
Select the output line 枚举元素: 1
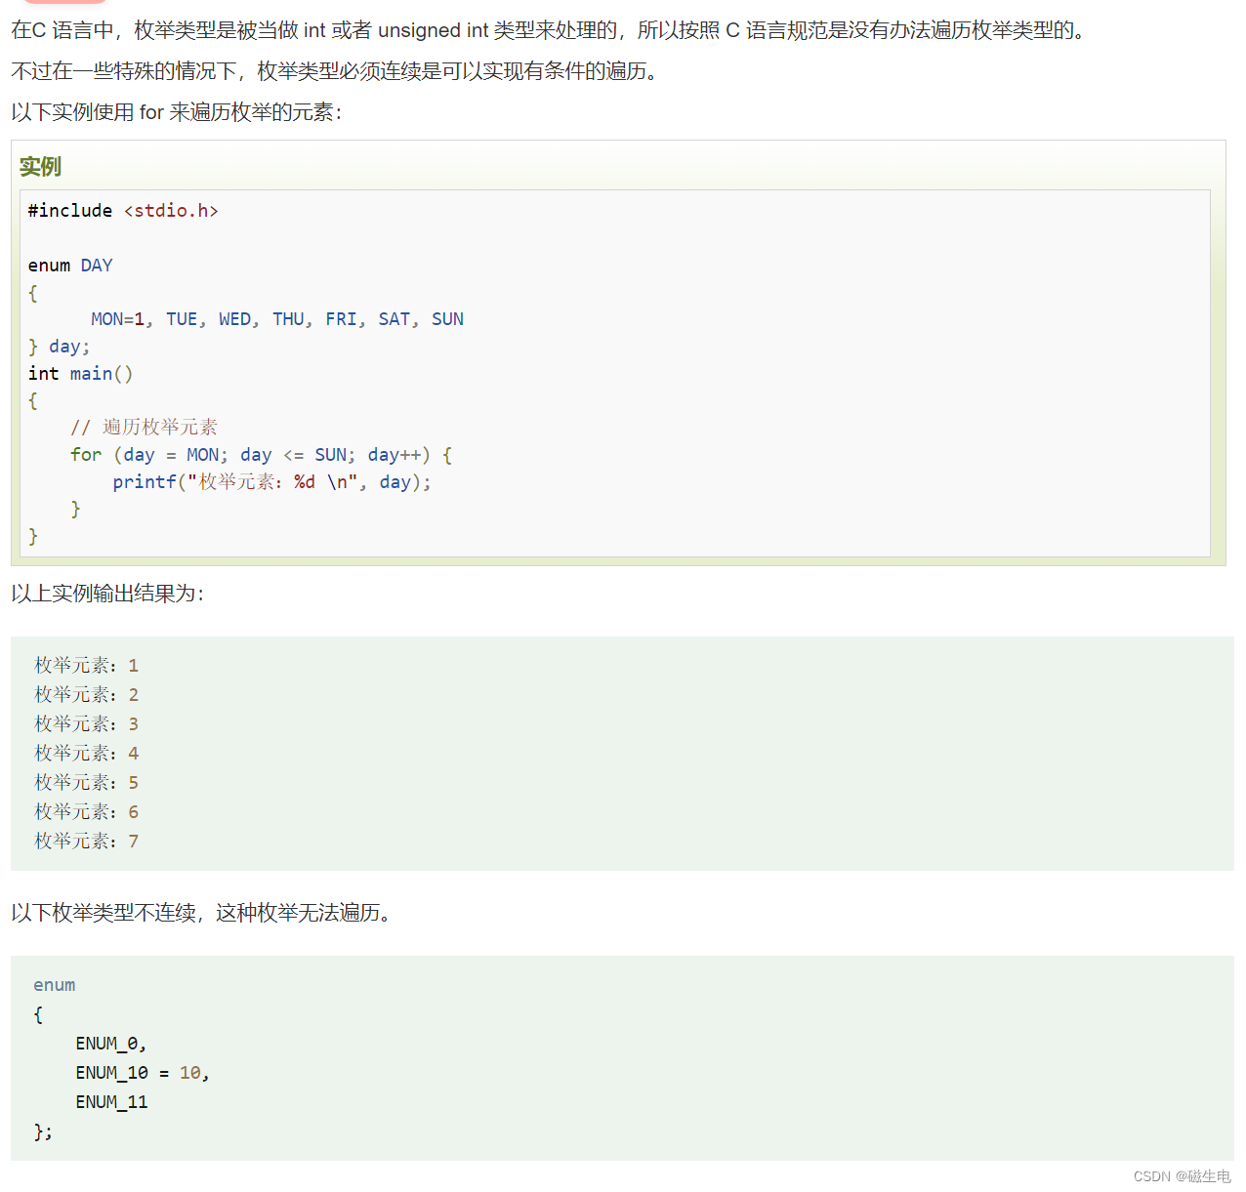click(85, 665)
